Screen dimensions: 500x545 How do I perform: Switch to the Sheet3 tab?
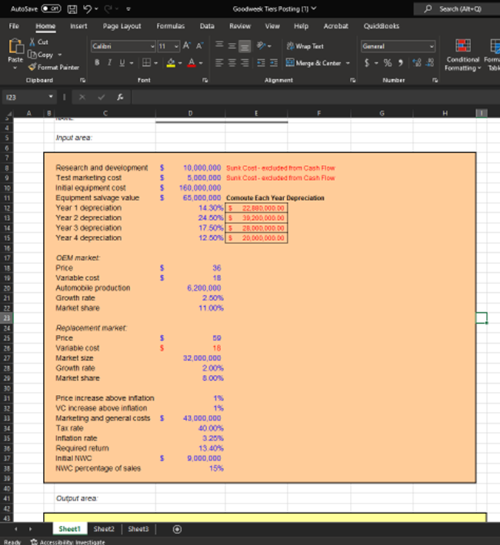pyautogui.click(x=138, y=529)
